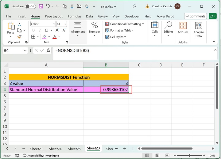Click the email envelope quick access icon

point(79,6)
